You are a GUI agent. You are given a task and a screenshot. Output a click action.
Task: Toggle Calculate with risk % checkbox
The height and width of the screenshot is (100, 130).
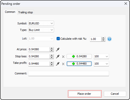(58, 39)
